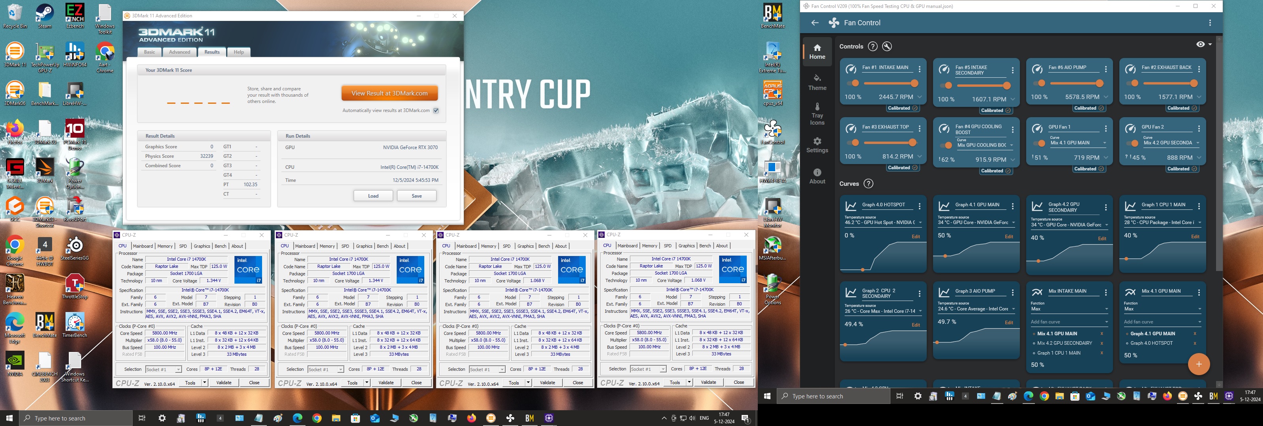Toggle visibility eye icon in Fan Control
1263x426 pixels.
[1200, 44]
